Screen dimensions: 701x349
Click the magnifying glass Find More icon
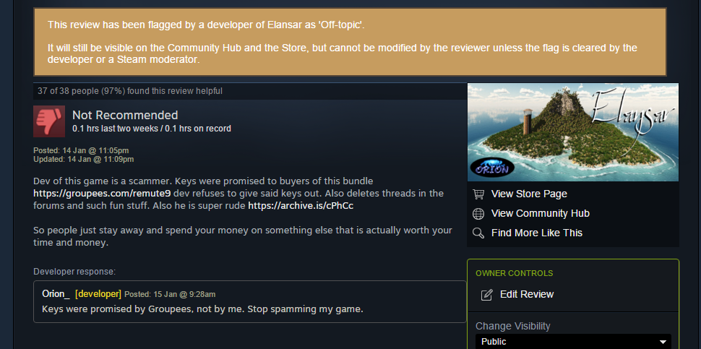pyautogui.click(x=478, y=233)
